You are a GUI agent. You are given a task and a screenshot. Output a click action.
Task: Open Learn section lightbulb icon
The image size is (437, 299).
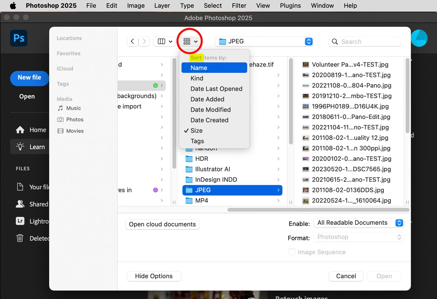click(x=20, y=147)
